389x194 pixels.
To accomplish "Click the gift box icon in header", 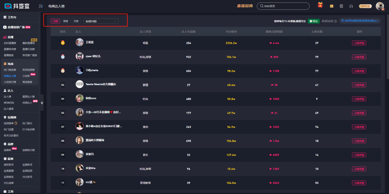I will [x=320, y=5].
